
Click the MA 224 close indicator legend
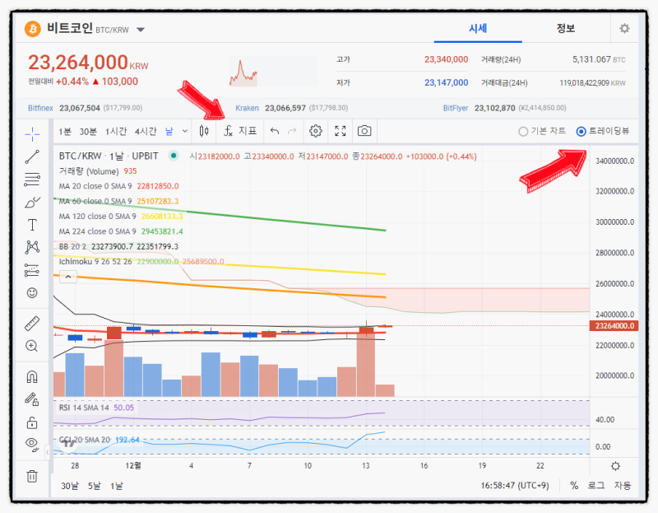point(121,231)
